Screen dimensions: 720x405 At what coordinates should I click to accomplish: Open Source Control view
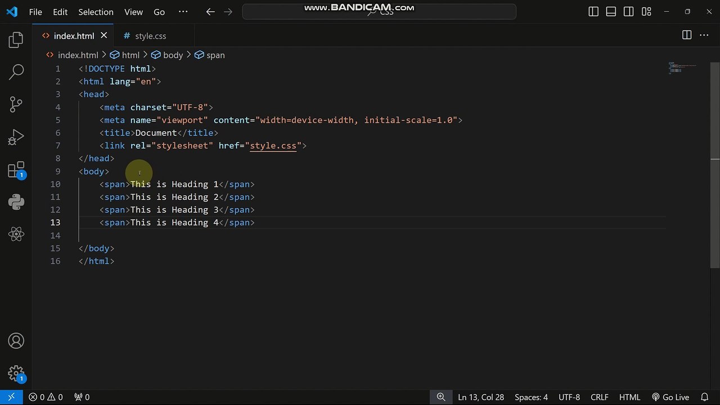pyautogui.click(x=16, y=104)
